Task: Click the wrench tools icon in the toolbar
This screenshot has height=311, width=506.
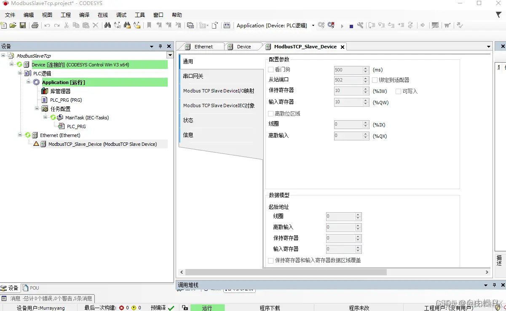Action: (360, 25)
